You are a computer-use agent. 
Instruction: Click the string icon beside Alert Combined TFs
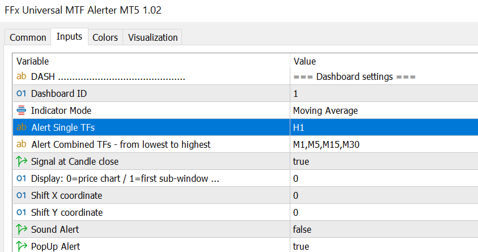22,144
